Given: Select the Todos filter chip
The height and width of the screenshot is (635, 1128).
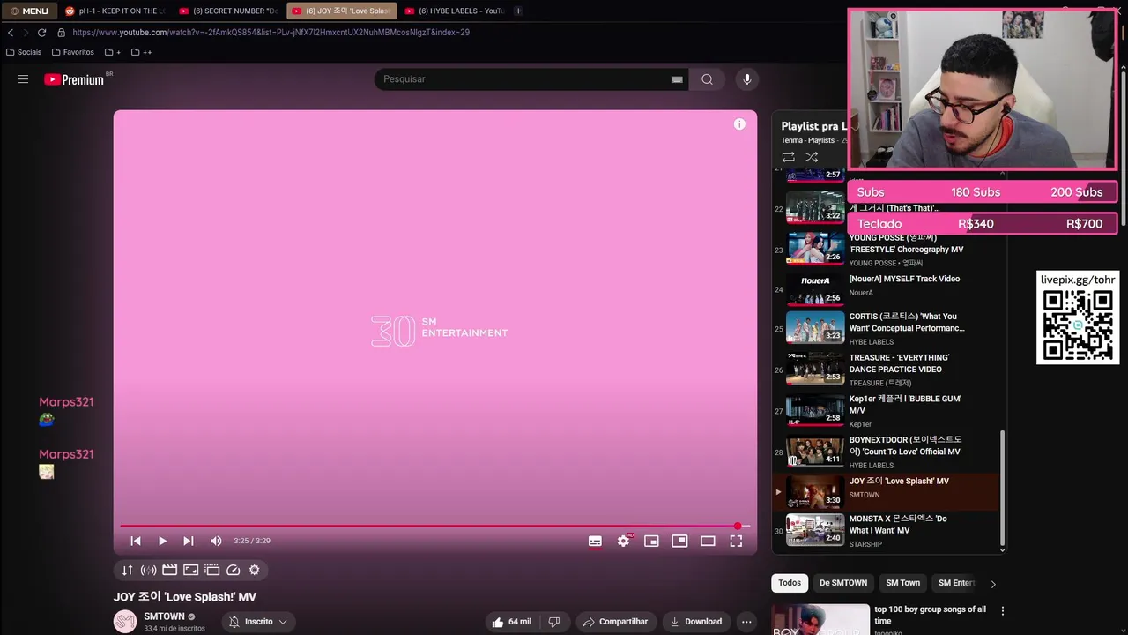Looking at the screenshot, I should 790,583.
